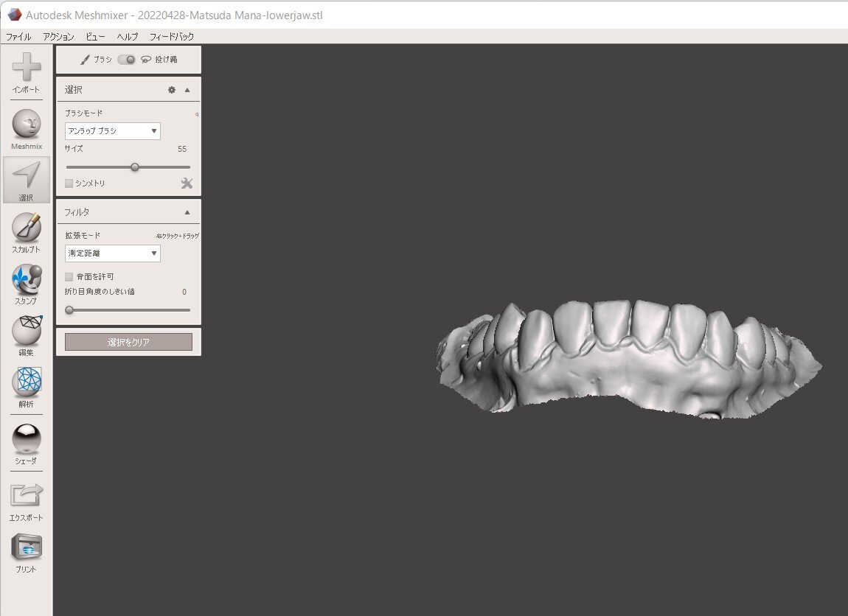
Task: Open the Expand Mode dropdown (測定距離)
Action: pos(113,253)
